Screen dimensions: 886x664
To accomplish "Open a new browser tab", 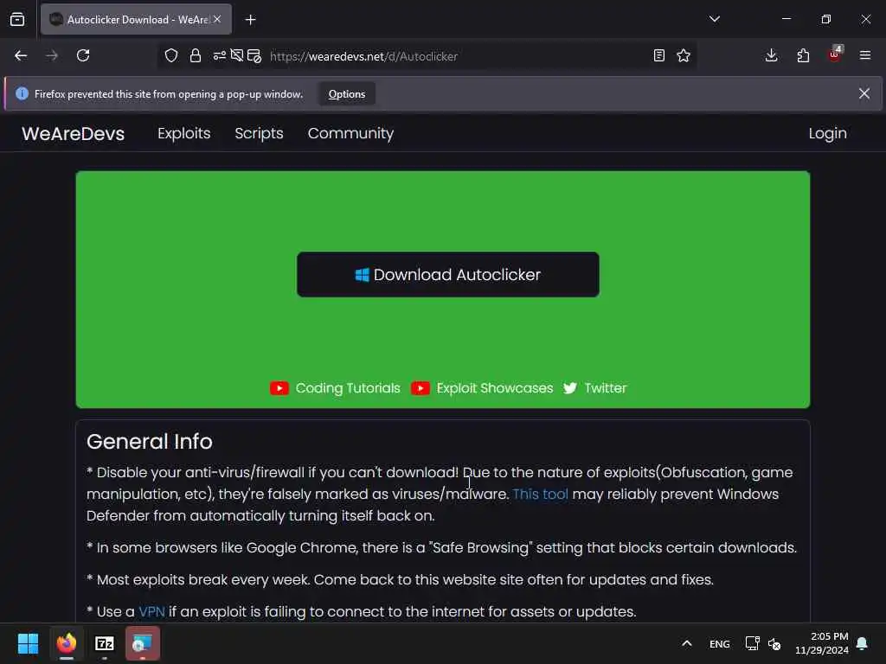I will coord(250,20).
